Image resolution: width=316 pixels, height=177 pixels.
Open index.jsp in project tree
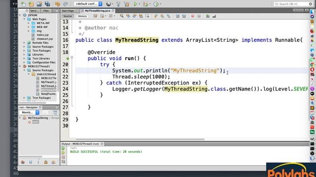click(42, 35)
